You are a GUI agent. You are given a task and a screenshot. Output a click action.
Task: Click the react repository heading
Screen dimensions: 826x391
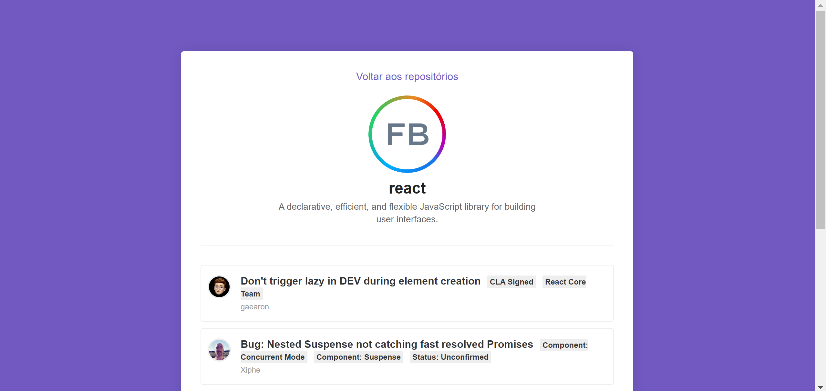pyautogui.click(x=407, y=188)
